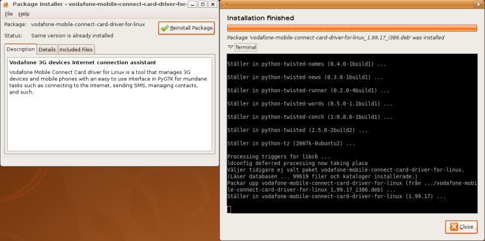Image resolution: width=485 pixels, height=241 pixels.
Task: Click terminal line 'Ställer in python-twisted (2.5.0-2build2)'
Action: click(x=298, y=130)
